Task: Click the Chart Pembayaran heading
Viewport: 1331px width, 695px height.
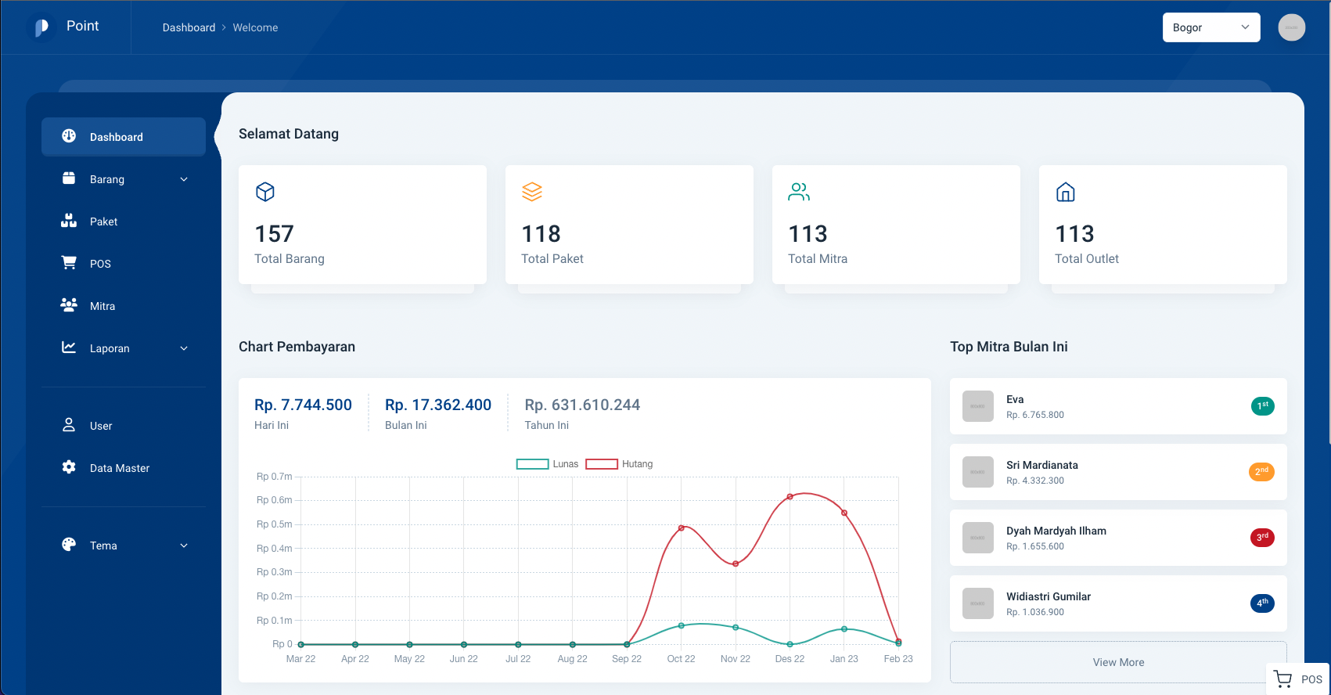Action: click(297, 347)
